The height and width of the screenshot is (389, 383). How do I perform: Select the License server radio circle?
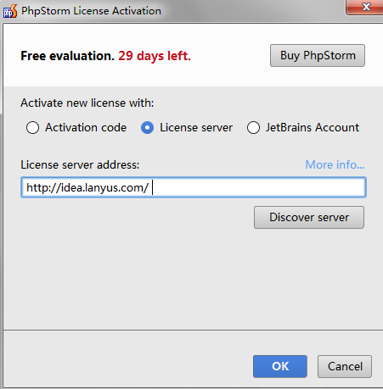(147, 127)
